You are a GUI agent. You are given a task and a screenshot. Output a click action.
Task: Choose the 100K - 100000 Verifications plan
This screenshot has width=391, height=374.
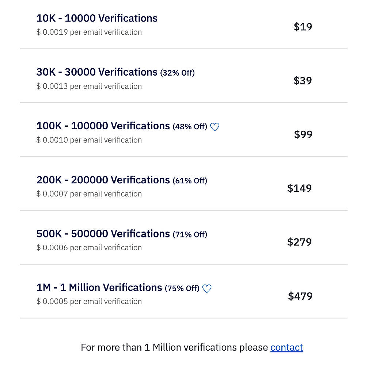[x=102, y=126]
